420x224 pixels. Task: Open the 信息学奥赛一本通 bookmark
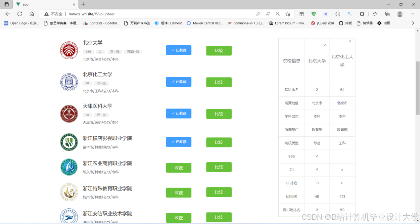[x=62, y=23]
